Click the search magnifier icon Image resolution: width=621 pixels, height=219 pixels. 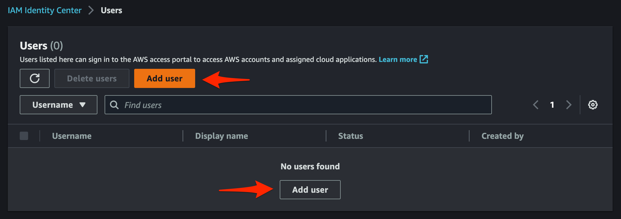(114, 105)
